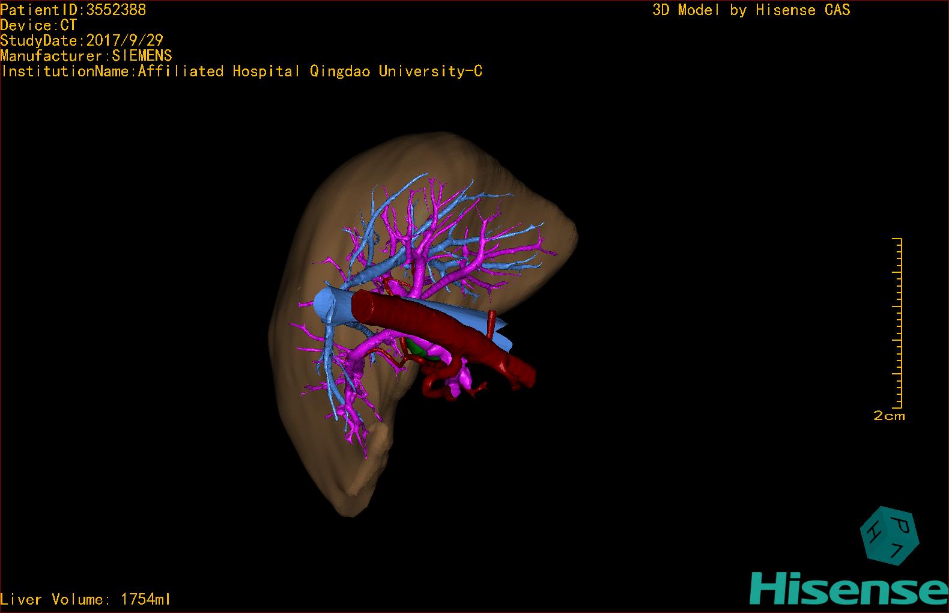Click the InstitutionName Affiliated Hospital Qingdao text

(x=241, y=72)
